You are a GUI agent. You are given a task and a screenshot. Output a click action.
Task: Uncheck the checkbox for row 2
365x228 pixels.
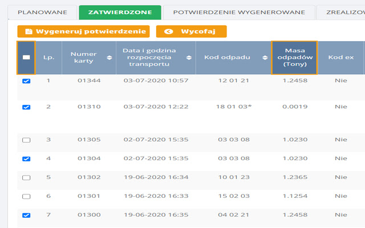pyautogui.click(x=26, y=107)
